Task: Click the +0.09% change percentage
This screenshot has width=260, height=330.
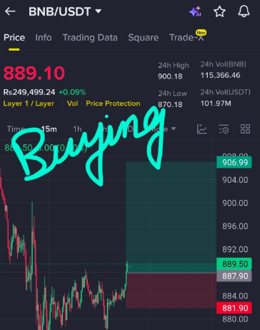Action: coord(72,92)
